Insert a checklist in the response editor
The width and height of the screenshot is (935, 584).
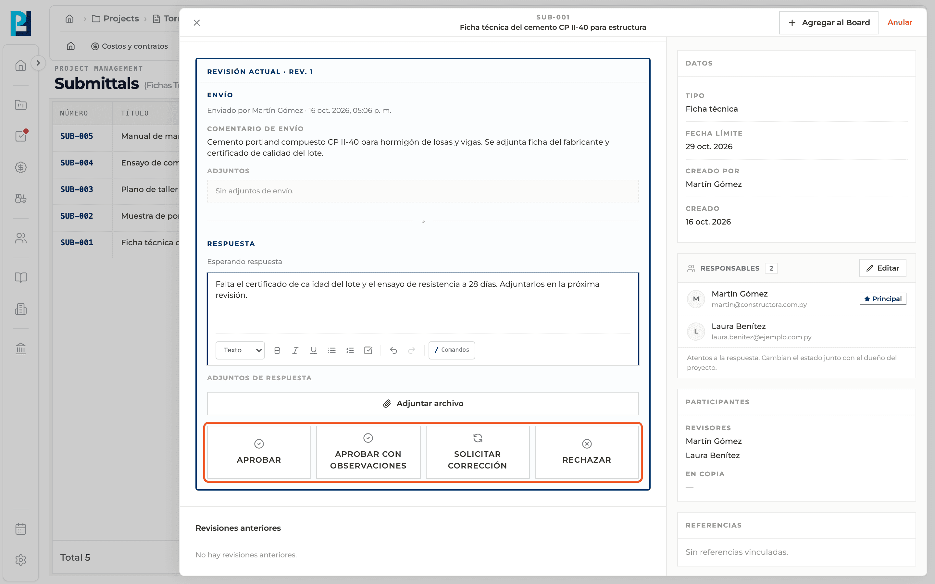[368, 350]
